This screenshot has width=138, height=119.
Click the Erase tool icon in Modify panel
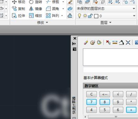click(x=70, y=2)
